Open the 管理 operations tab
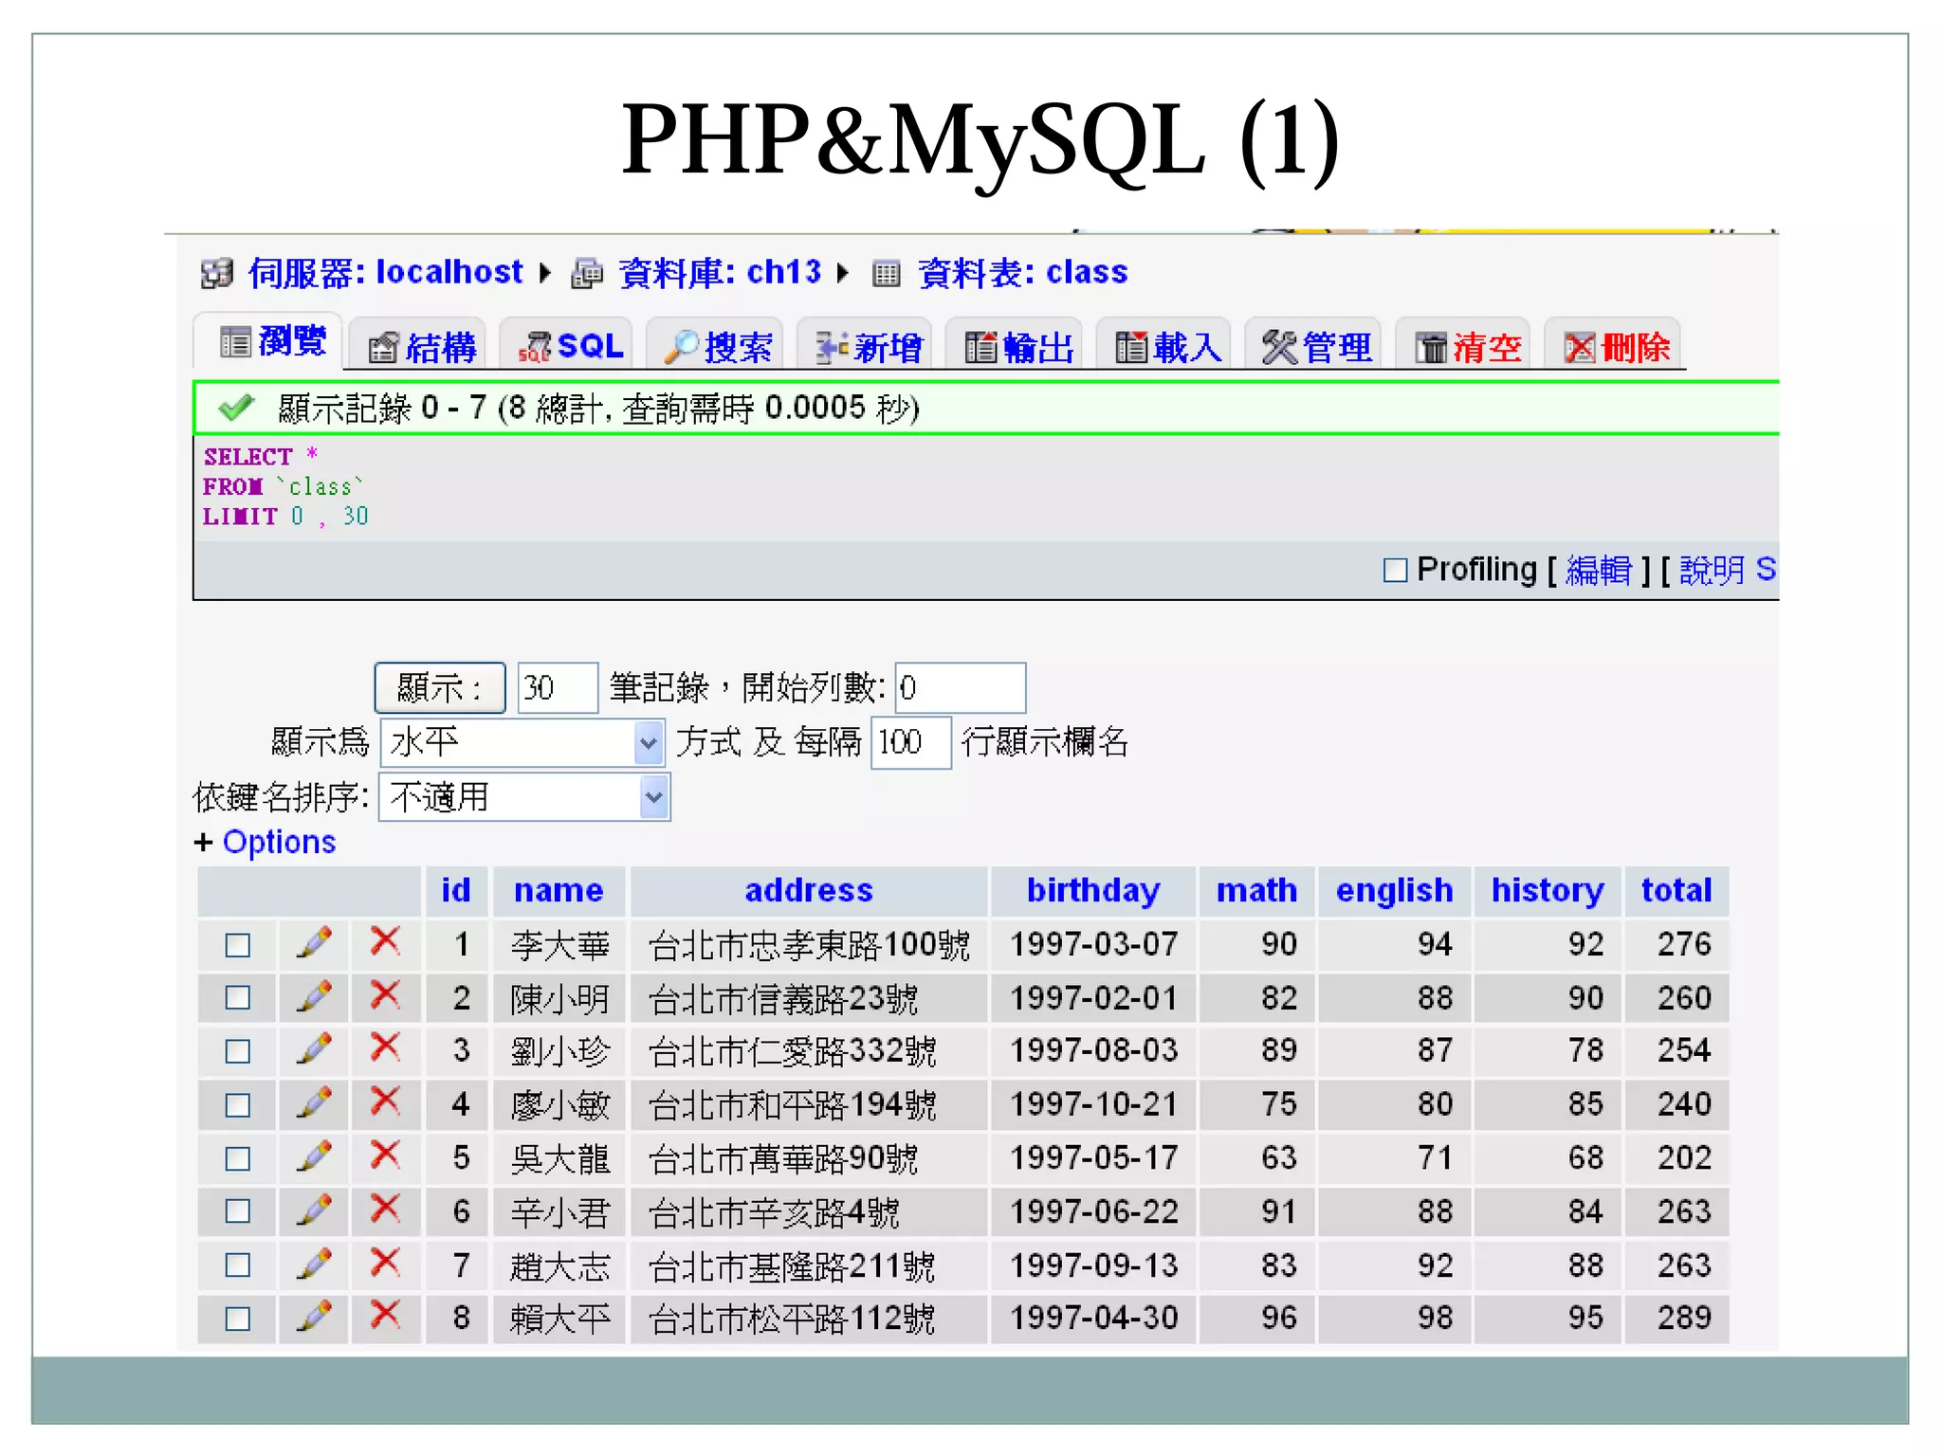 (1315, 346)
